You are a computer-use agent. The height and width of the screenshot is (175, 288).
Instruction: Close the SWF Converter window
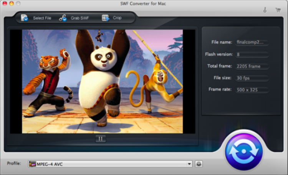[5, 3]
